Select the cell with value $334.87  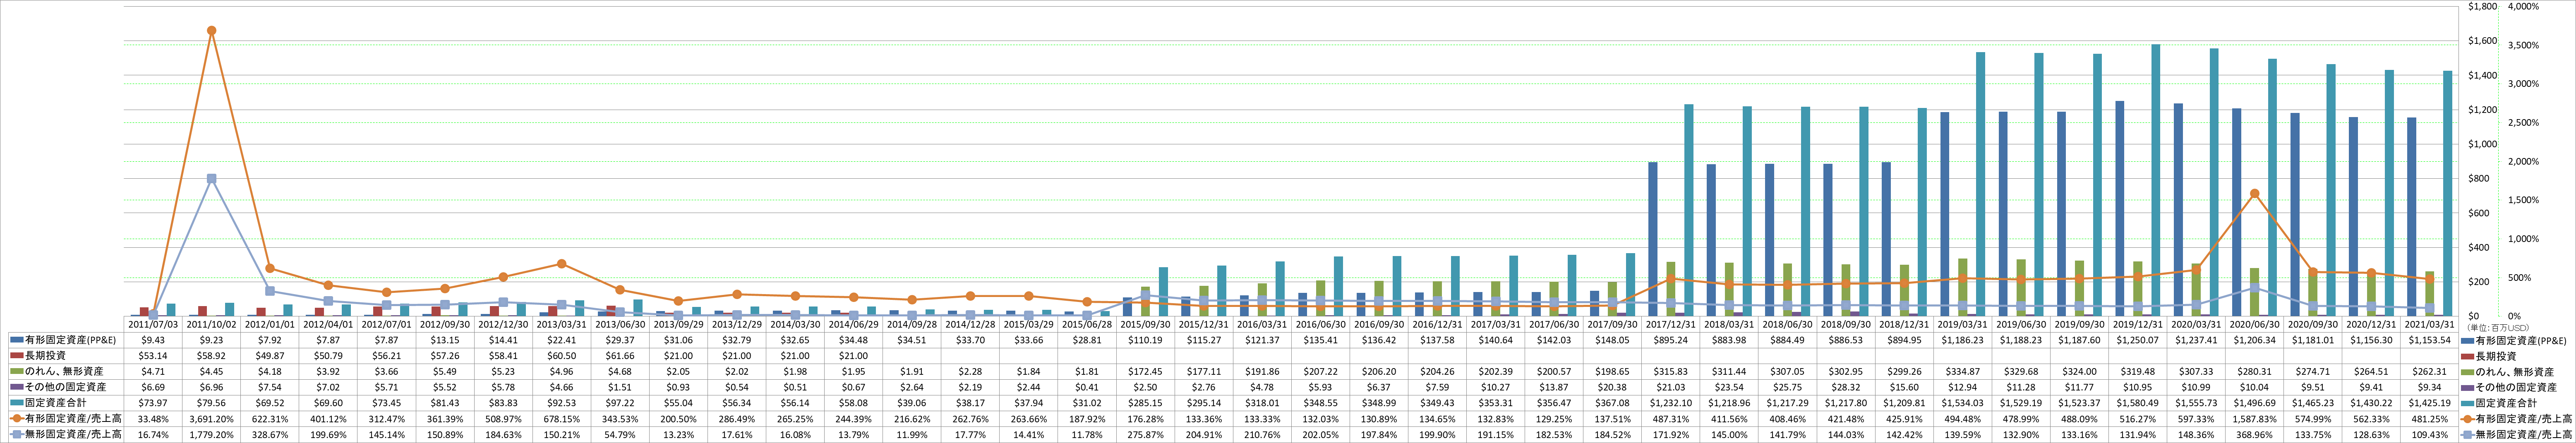pos(1961,372)
